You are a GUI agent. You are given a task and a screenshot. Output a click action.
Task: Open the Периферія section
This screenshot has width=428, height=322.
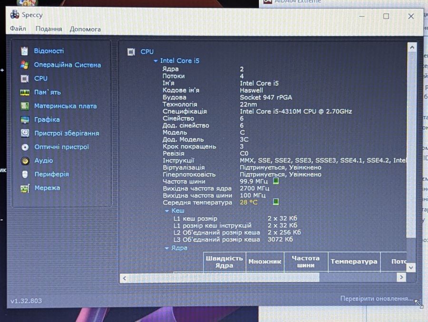[x=51, y=174]
